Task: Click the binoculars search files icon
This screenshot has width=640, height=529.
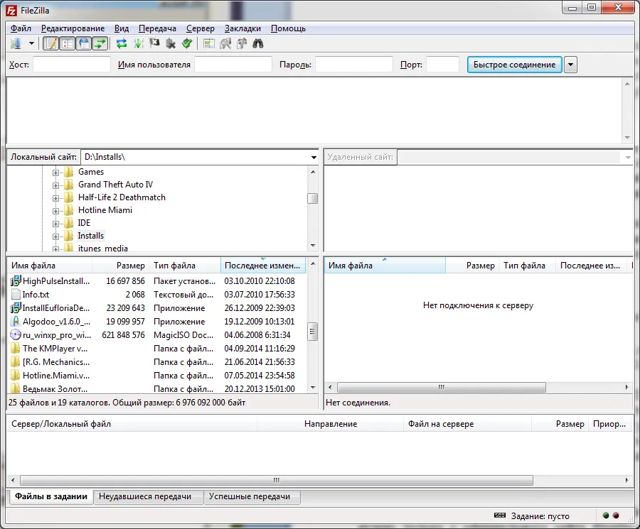Action: click(x=258, y=43)
